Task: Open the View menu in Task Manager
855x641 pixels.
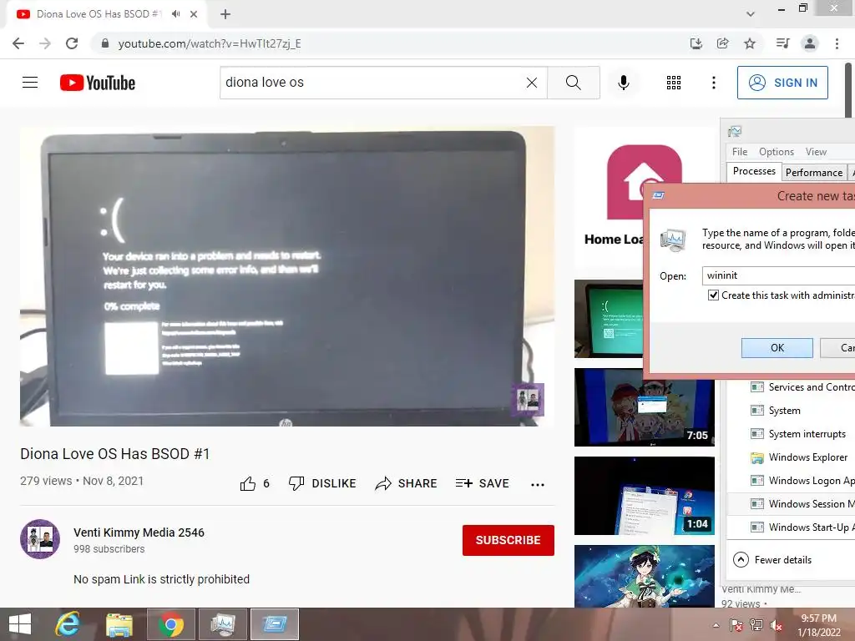Action: point(816,152)
